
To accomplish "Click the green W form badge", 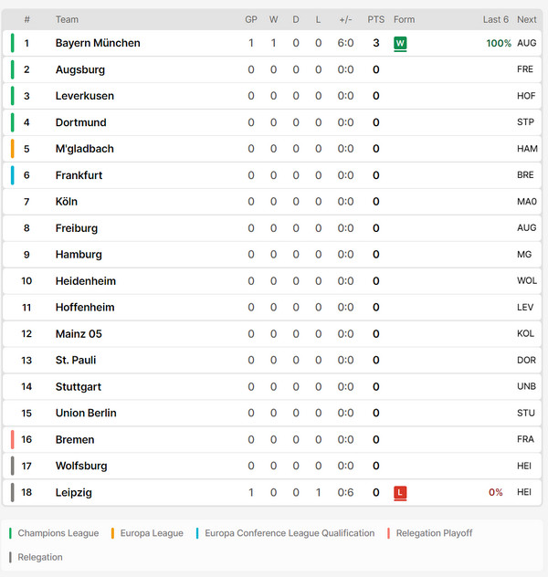I will pos(400,44).
